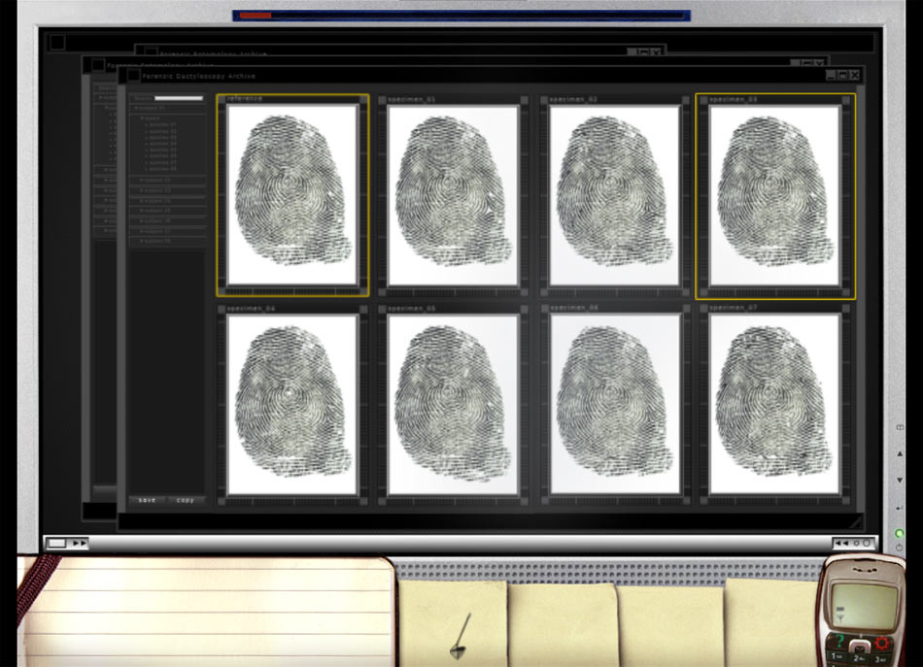Image resolution: width=923 pixels, height=667 pixels.
Task: Close the middle Forensic Entomology Archive window
Action: click(x=820, y=62)
